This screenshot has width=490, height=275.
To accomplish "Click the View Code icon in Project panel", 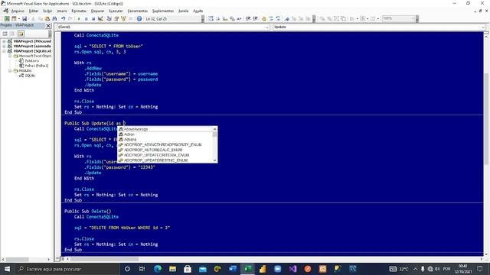I will pyautogui.click(x=5, y=34).
